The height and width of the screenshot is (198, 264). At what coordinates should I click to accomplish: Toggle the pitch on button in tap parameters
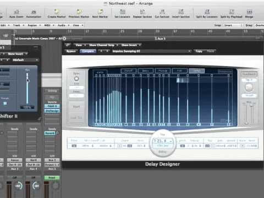click(183, 146)
